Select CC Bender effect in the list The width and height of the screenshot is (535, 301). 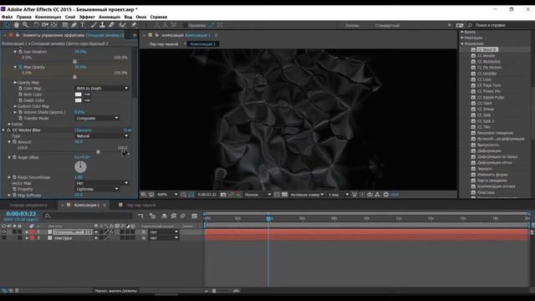486,56
